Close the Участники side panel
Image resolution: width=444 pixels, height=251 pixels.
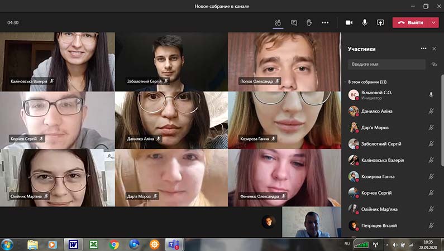coord(434,49)
